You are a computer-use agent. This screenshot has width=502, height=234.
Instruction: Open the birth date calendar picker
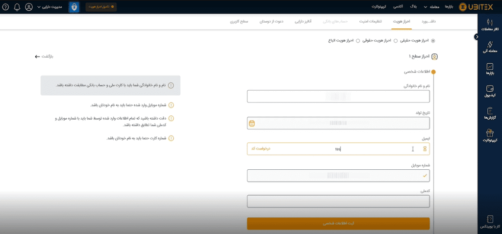tap(252, 123)
